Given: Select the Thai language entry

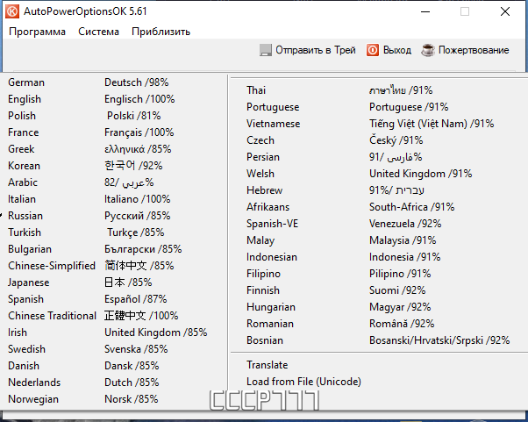Looking at the screenshot, I should pos(379,90).
